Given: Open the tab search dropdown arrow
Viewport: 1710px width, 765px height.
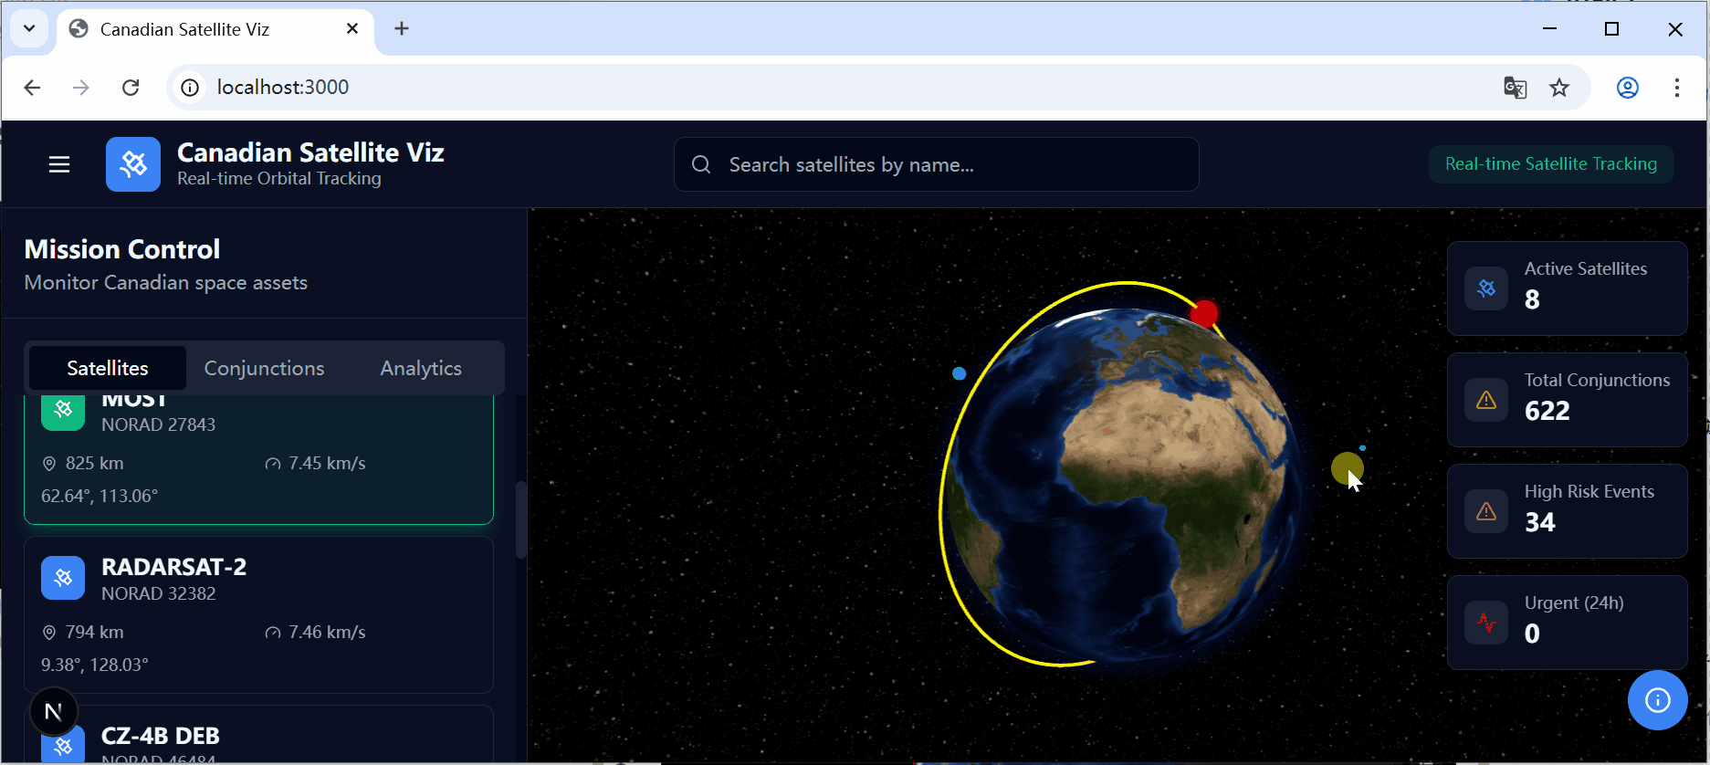Looking at the screenshot, I should 29,28.
